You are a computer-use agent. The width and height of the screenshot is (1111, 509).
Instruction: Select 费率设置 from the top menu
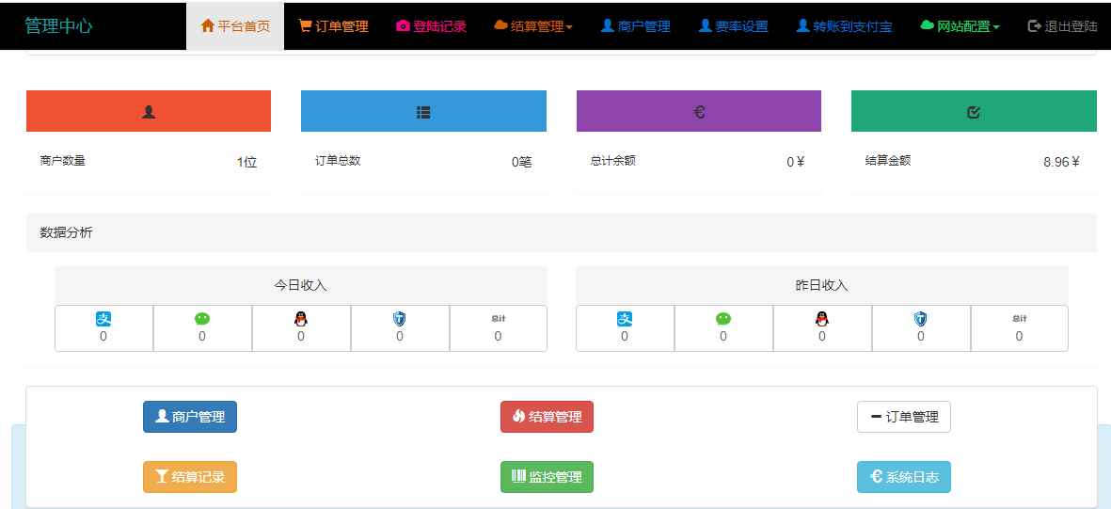coord(733,26)
